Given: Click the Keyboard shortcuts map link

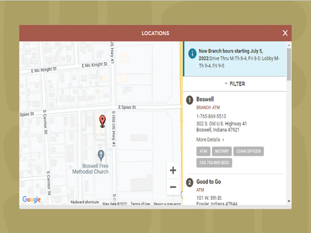Looking at the screenshot, I should coord(85,202).
